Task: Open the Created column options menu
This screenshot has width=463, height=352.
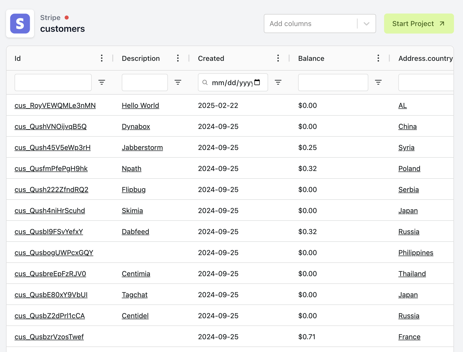Action: (x=278, y=58)
